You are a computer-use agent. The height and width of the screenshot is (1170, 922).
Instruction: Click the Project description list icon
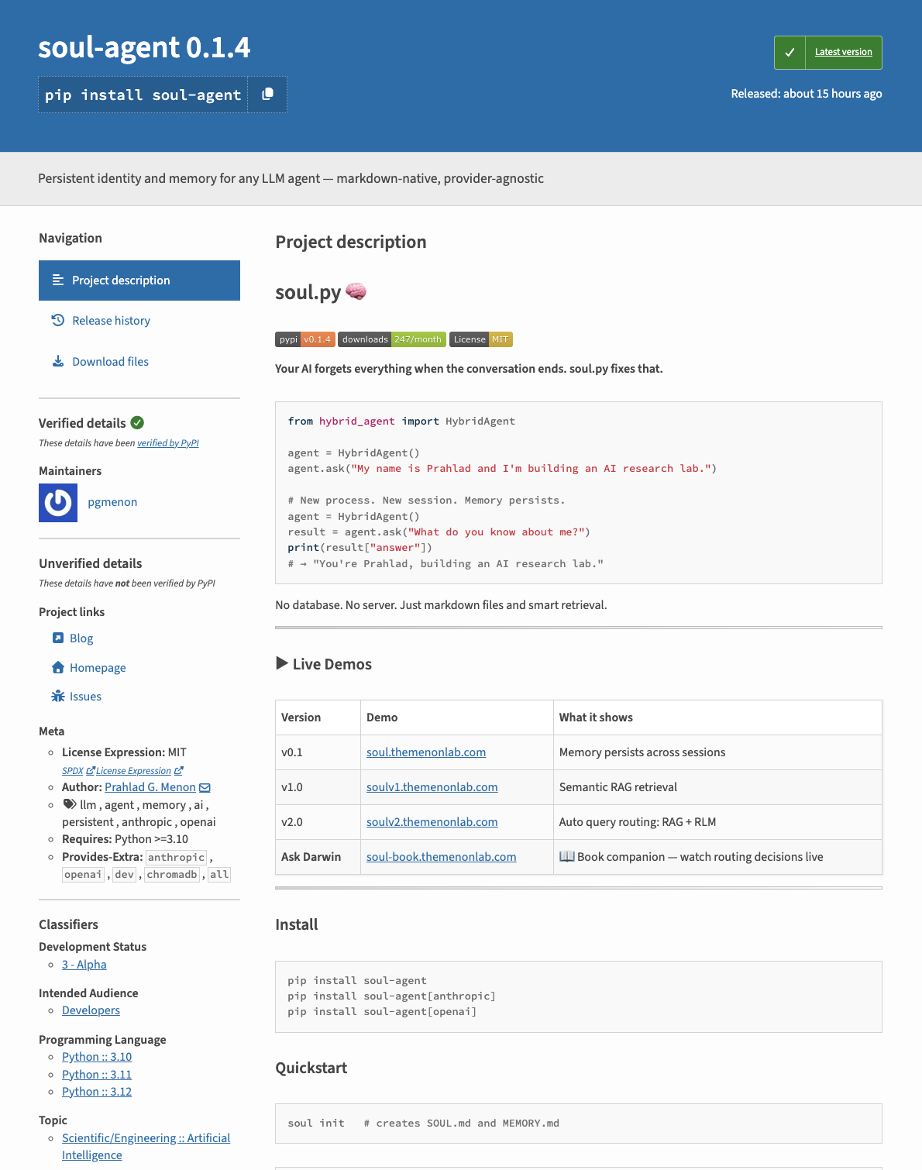pos(58,280)
